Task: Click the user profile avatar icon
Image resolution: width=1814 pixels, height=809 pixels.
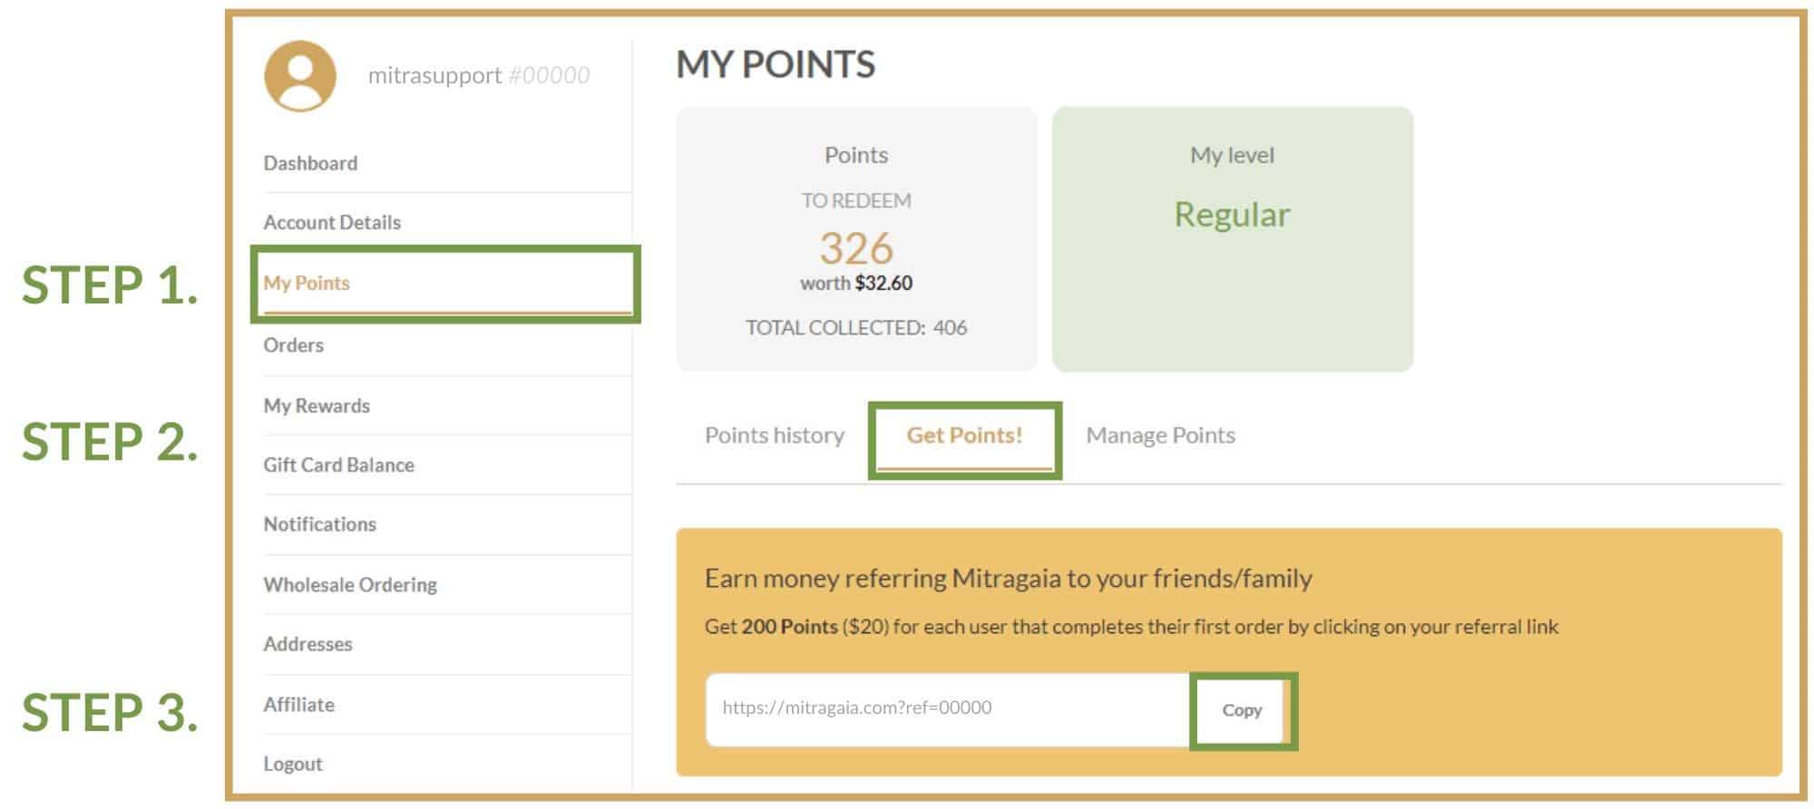Action: (x=300, y=76)
